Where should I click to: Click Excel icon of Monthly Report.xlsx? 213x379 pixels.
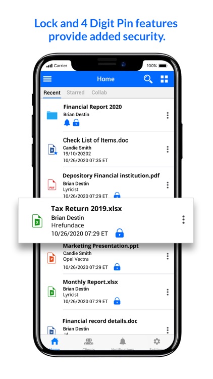coord(51,292)
